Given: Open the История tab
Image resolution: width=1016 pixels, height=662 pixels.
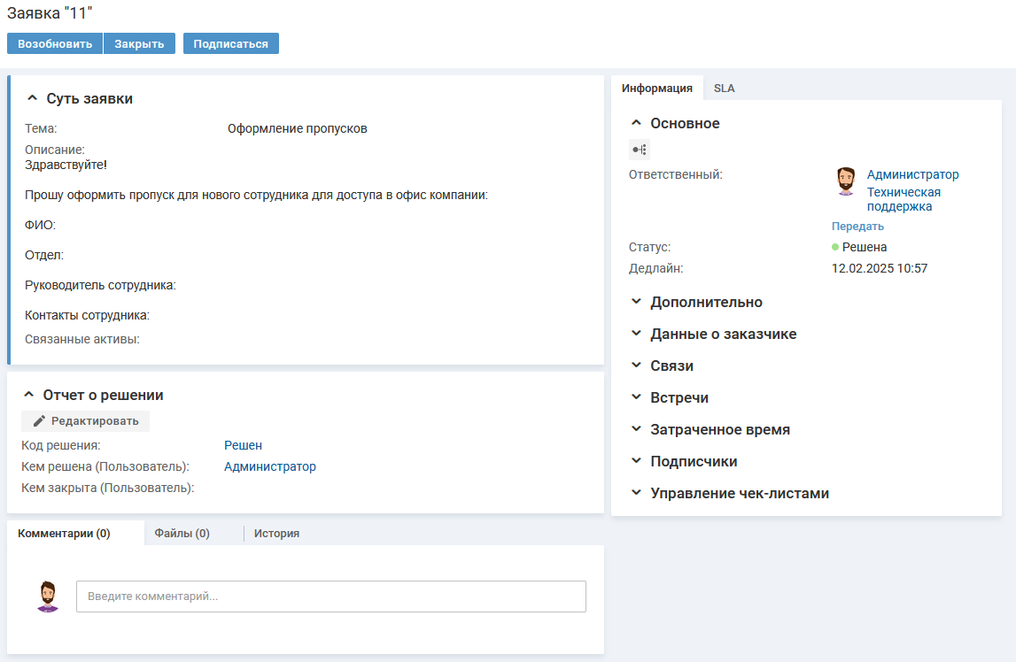Looking at the screenshot, I should 276,534.
